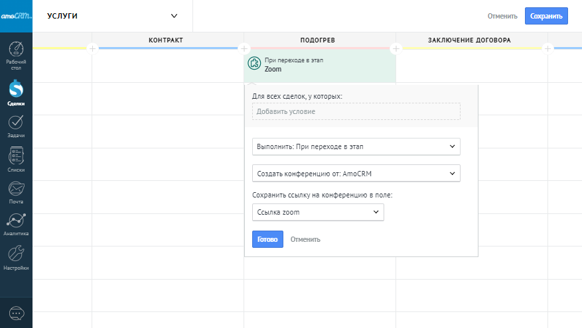582x328 pixels.
Task: Click plus after Заключение договора column
Action: [548, 48]
